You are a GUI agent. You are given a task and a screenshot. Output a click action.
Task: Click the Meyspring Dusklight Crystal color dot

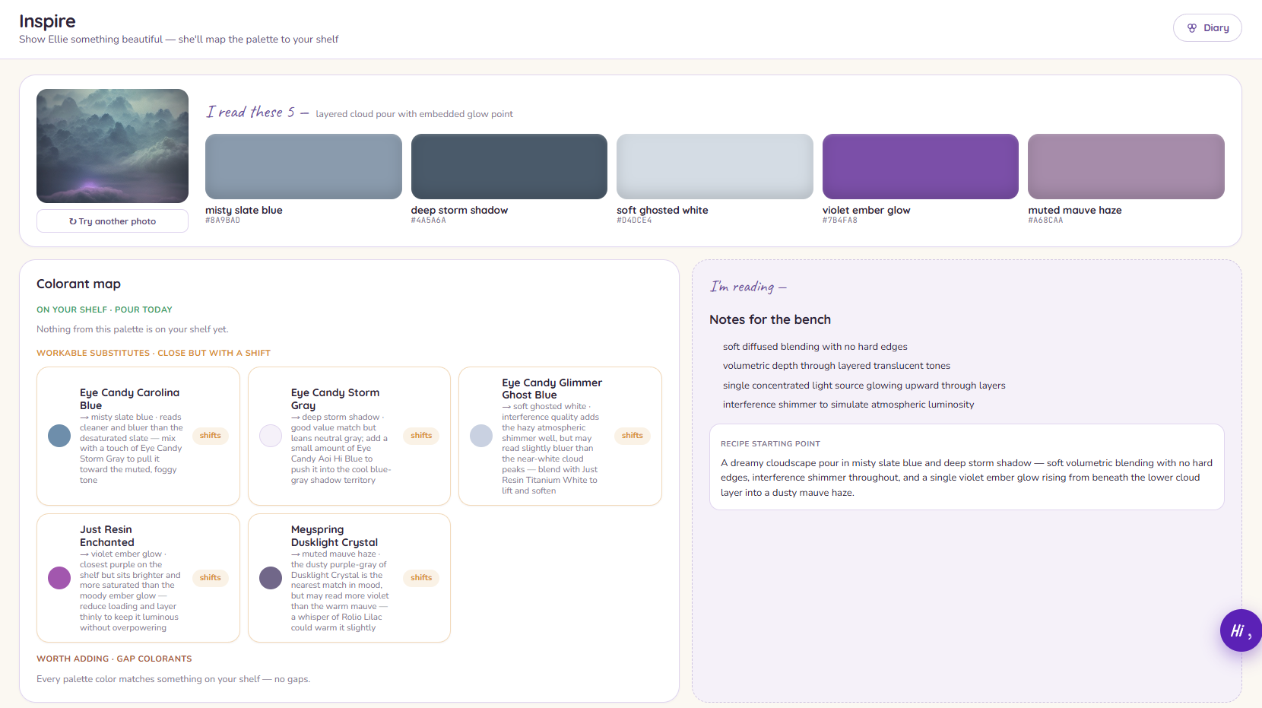click(x=271, y=578)
